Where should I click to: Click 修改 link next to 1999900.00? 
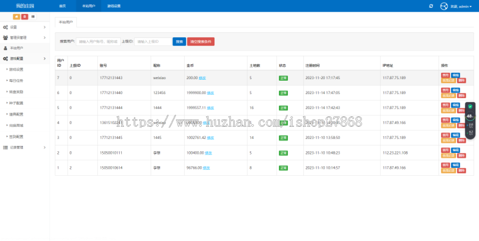(x=210, y=93)
